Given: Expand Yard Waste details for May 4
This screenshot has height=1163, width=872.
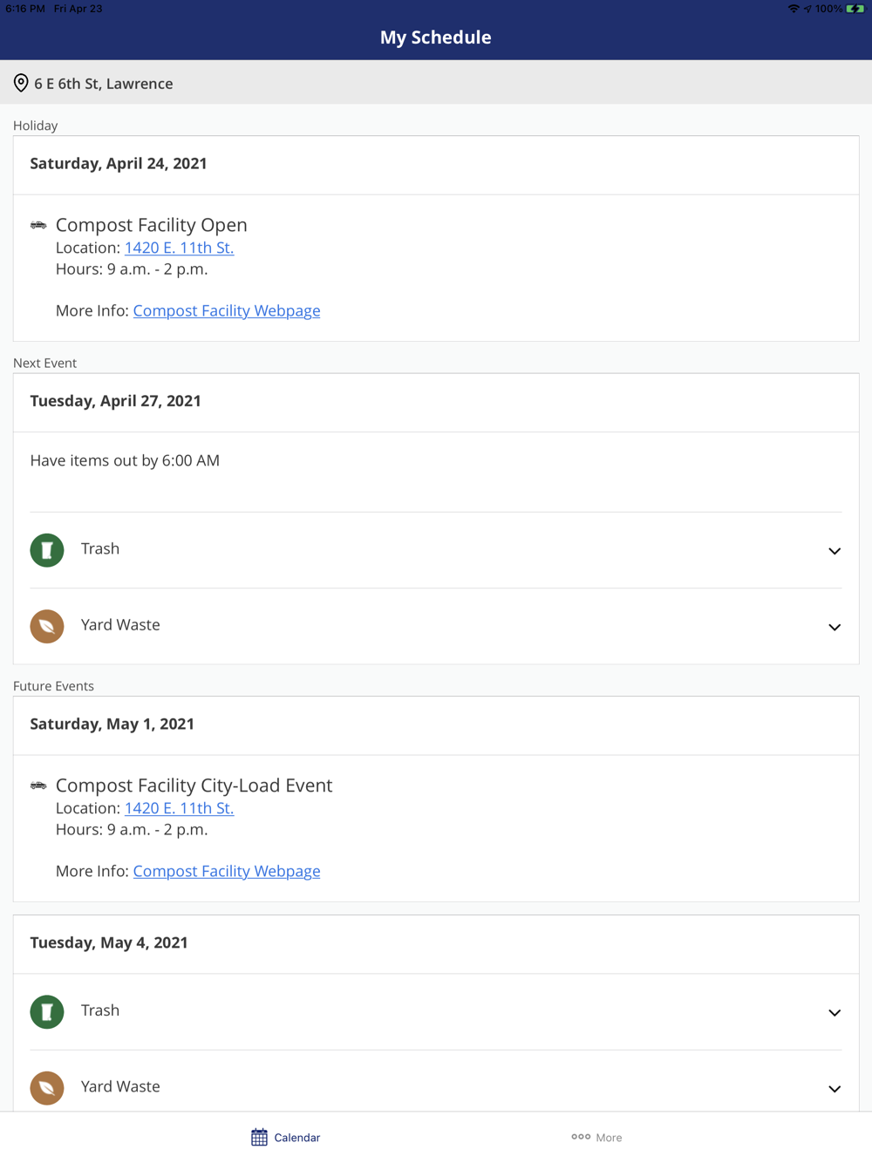Looking at the screenshot, I should (x=834, y=1088).
